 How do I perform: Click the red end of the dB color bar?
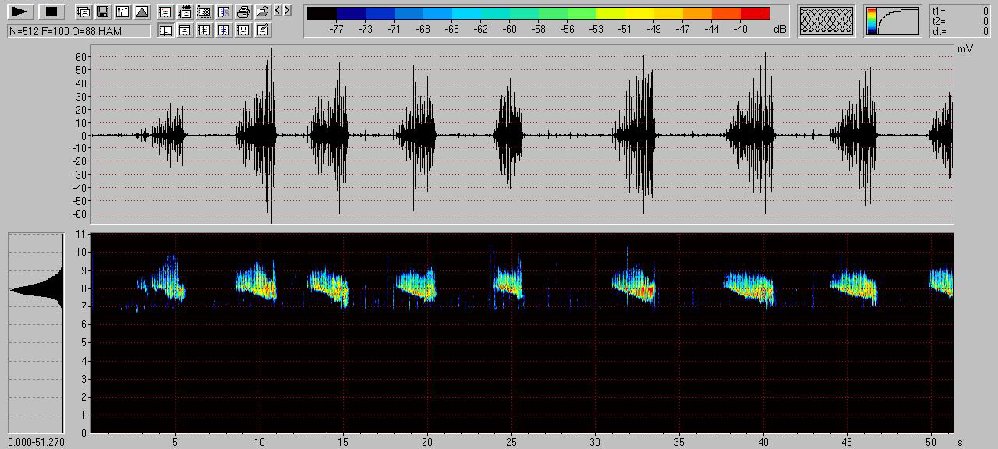pyautogui.click(x=755, y=13)
